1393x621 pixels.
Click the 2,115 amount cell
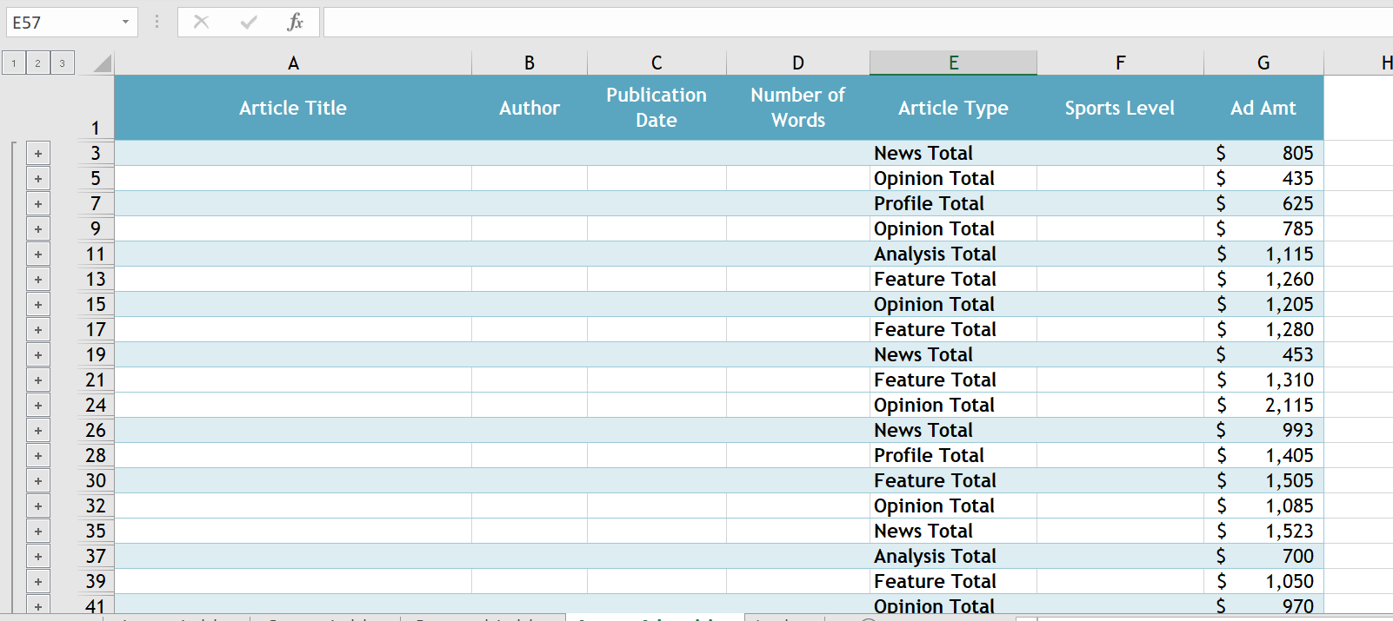coord(1263,406)
